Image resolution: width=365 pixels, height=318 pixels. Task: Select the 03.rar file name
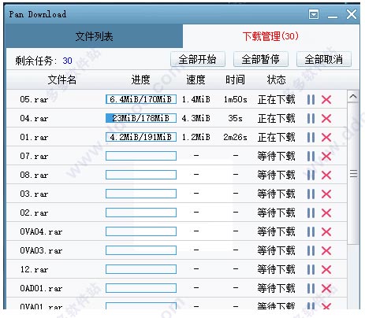coord(34,194)
